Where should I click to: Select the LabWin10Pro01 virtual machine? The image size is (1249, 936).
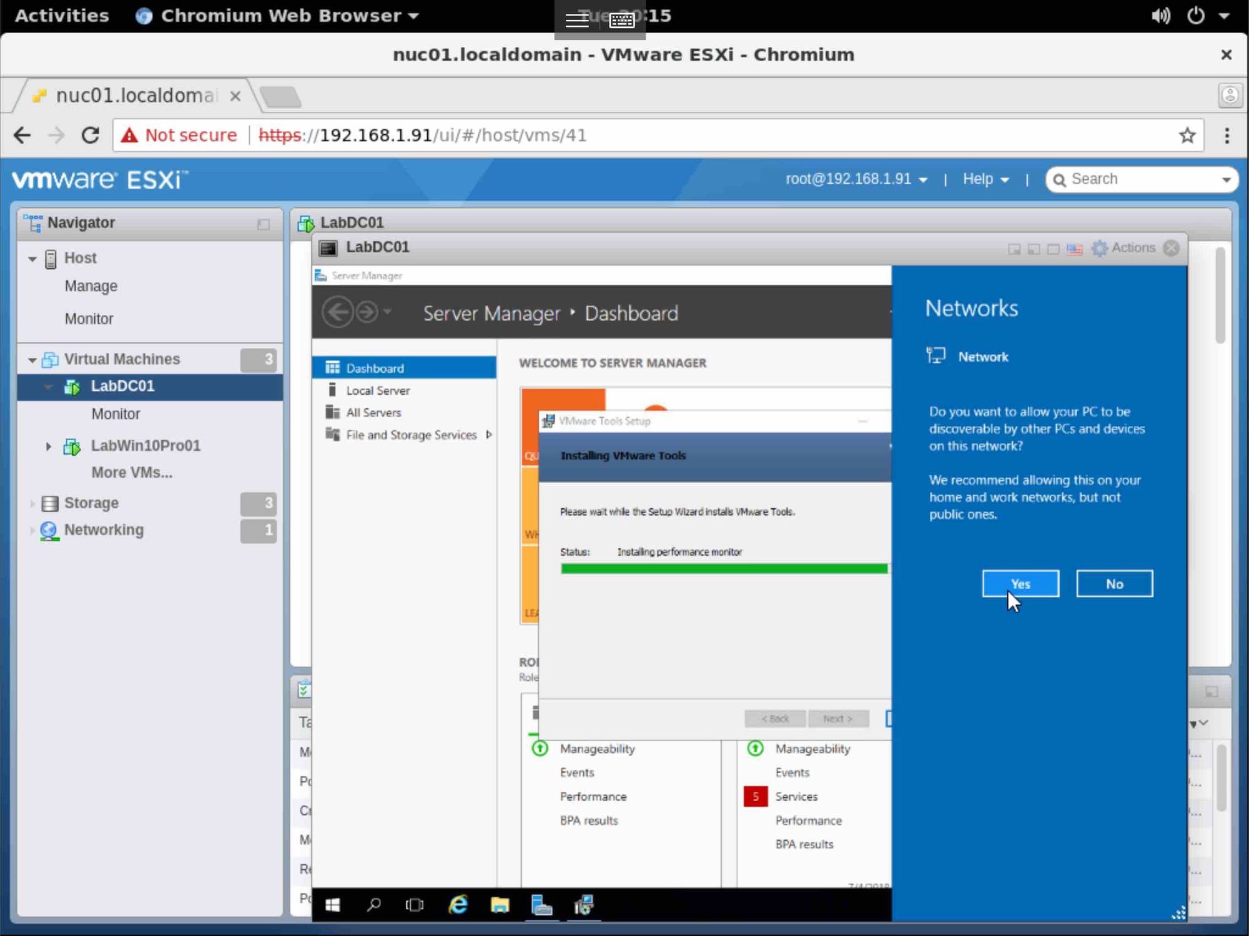coord(146,446)
